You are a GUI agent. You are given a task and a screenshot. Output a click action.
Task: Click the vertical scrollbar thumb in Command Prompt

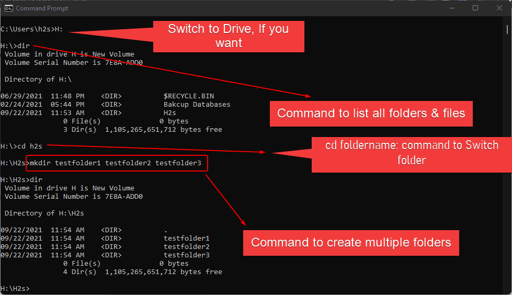(507, 29)
